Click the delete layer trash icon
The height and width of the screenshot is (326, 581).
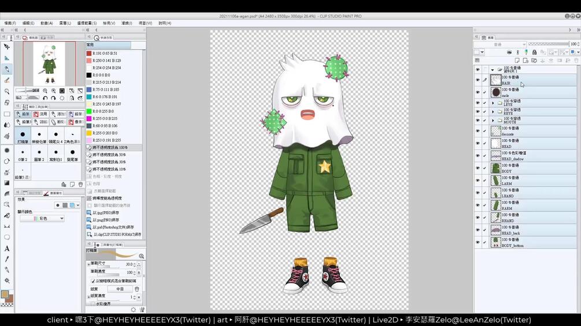[576, 60]
